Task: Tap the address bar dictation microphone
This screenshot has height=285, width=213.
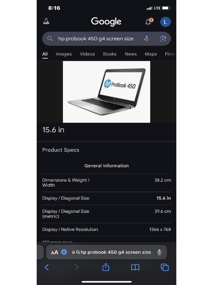Action: pos(159,252)
